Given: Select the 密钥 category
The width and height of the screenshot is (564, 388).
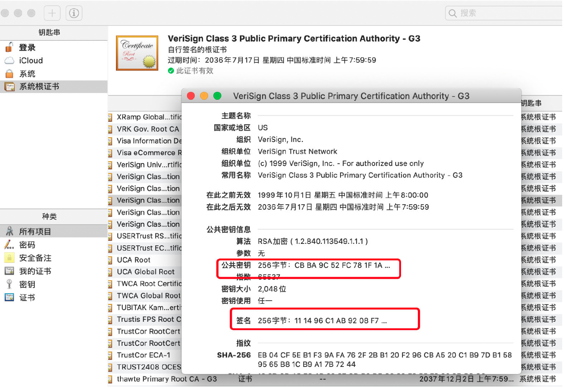Looking at the screenshot, I should point(54,284).
